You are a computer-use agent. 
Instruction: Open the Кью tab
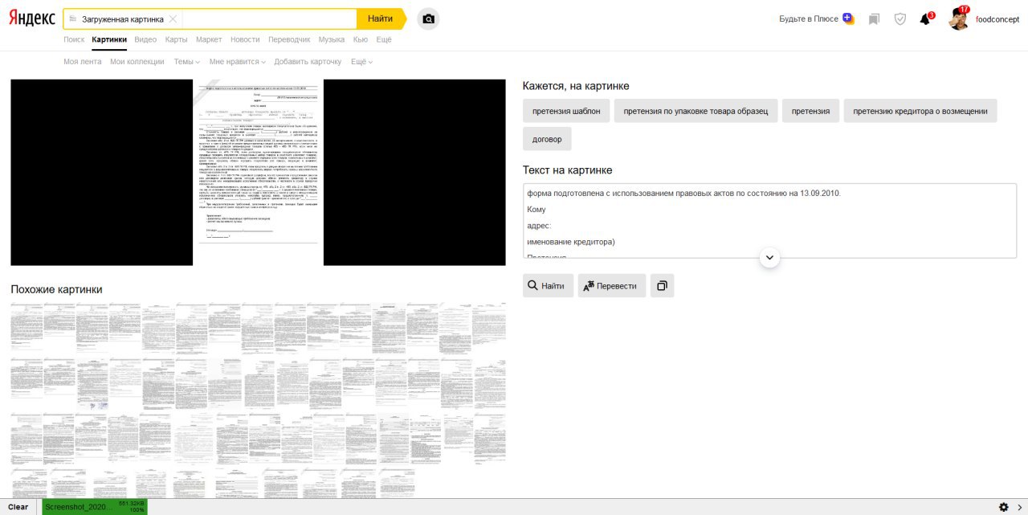(361, 39)
